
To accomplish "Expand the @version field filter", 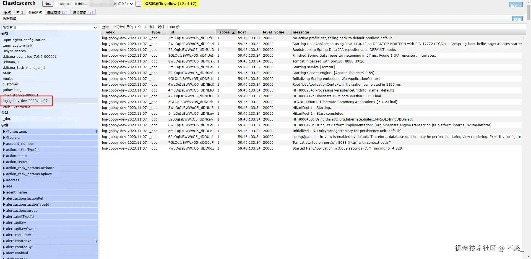I will pyautogui.click(x=50, y=138).
